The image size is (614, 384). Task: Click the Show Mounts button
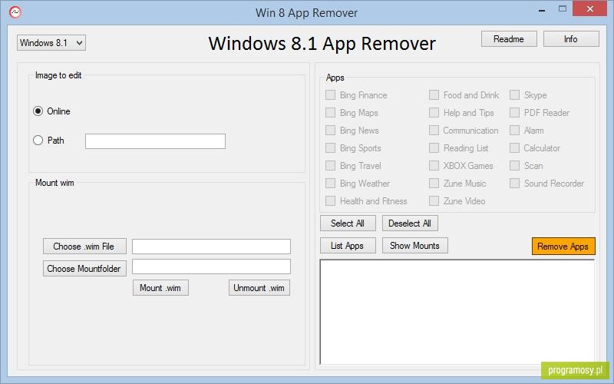click(x=415, y=246)
